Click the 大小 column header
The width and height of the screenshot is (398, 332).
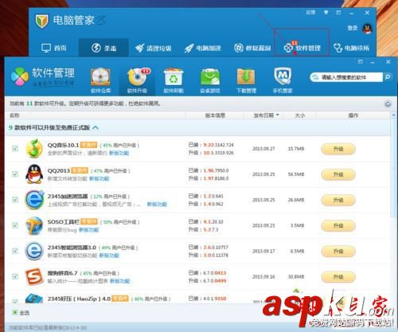(300, 115)
